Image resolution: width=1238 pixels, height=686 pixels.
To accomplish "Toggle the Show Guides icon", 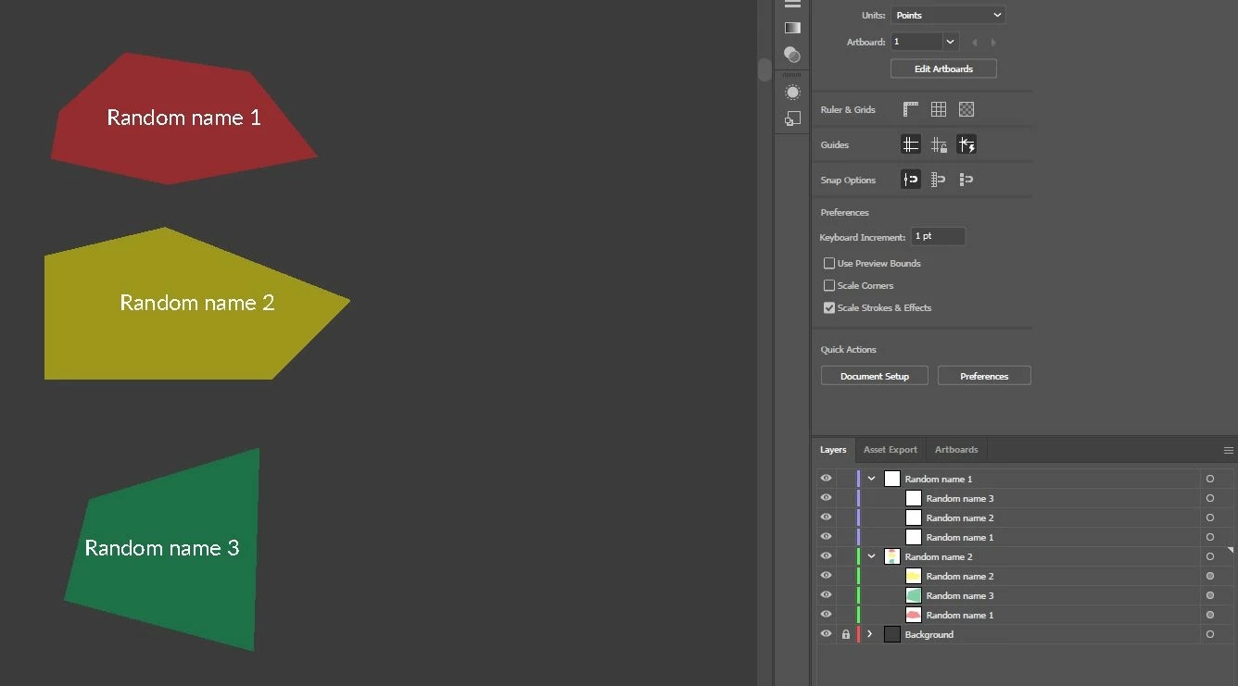I will pyautogui.click(x=911, y=144).
